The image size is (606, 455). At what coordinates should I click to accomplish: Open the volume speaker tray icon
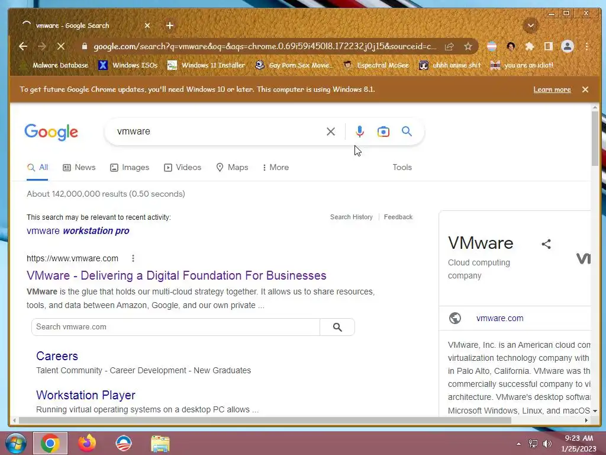[x=547, y=444]
